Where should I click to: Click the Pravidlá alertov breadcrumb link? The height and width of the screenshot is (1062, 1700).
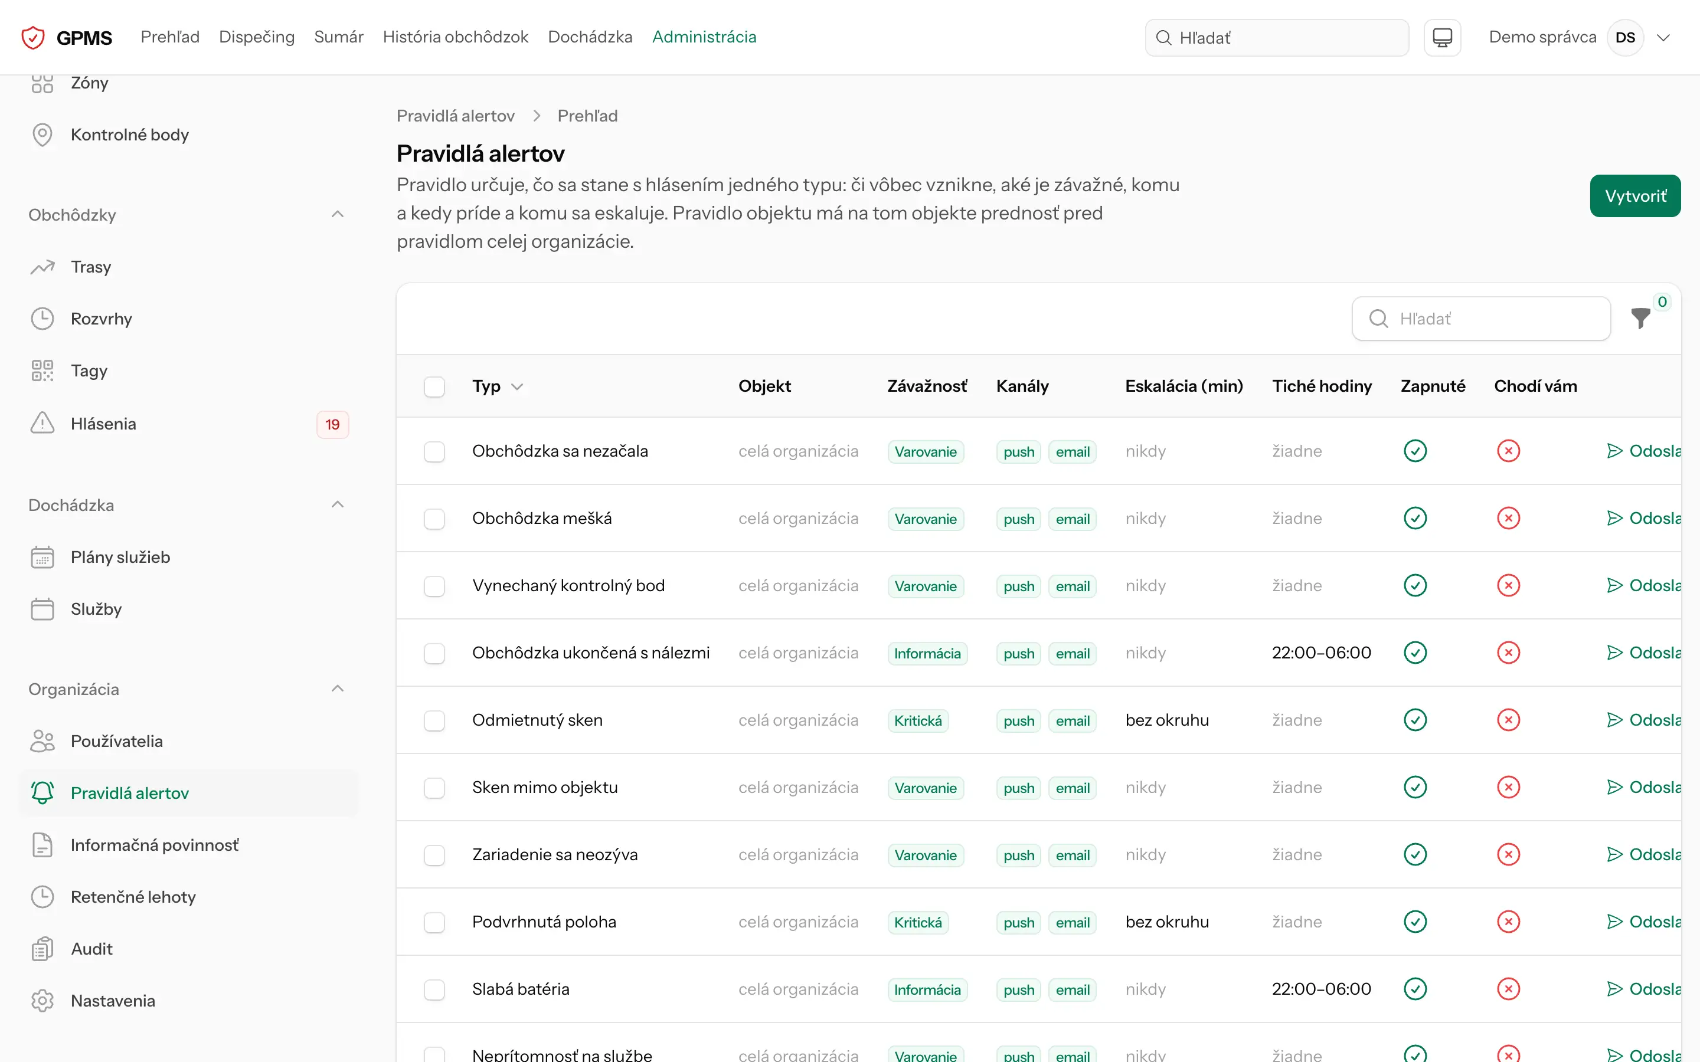(455, 116)
